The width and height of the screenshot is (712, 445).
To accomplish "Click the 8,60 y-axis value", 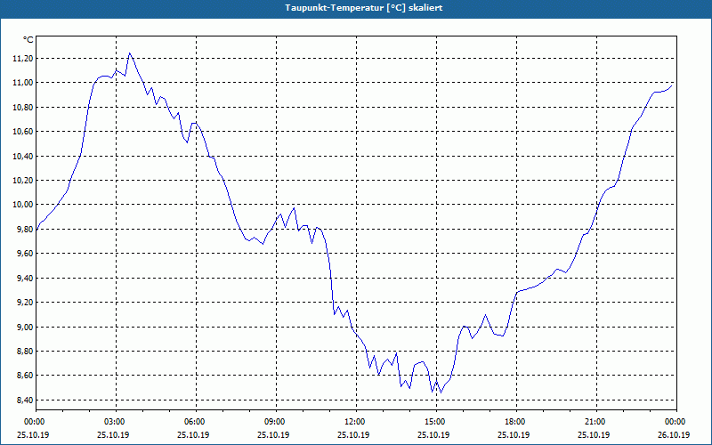I will pos(26,376).
